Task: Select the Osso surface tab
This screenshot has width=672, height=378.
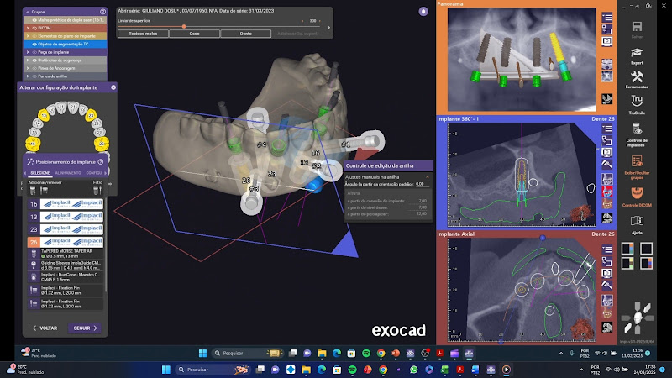Action: tap(194, 34)
